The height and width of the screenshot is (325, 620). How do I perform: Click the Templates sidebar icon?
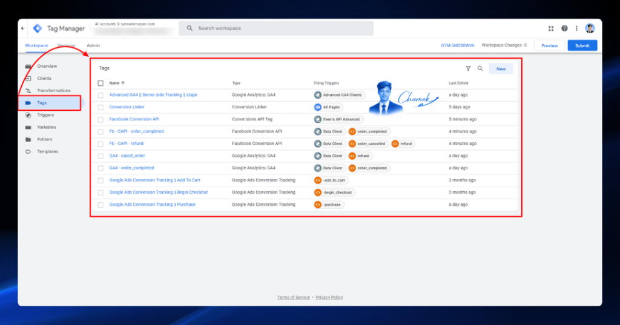click(x=28, y=152)
